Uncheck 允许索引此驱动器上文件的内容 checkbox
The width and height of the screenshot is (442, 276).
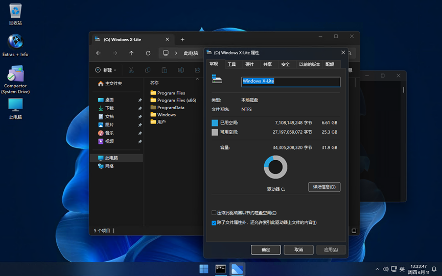click(214, 223)
